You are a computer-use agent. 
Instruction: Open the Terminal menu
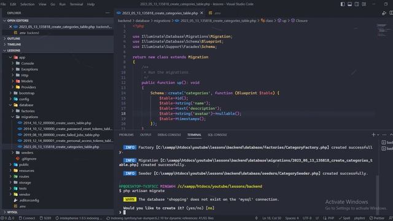click(76, 4)
